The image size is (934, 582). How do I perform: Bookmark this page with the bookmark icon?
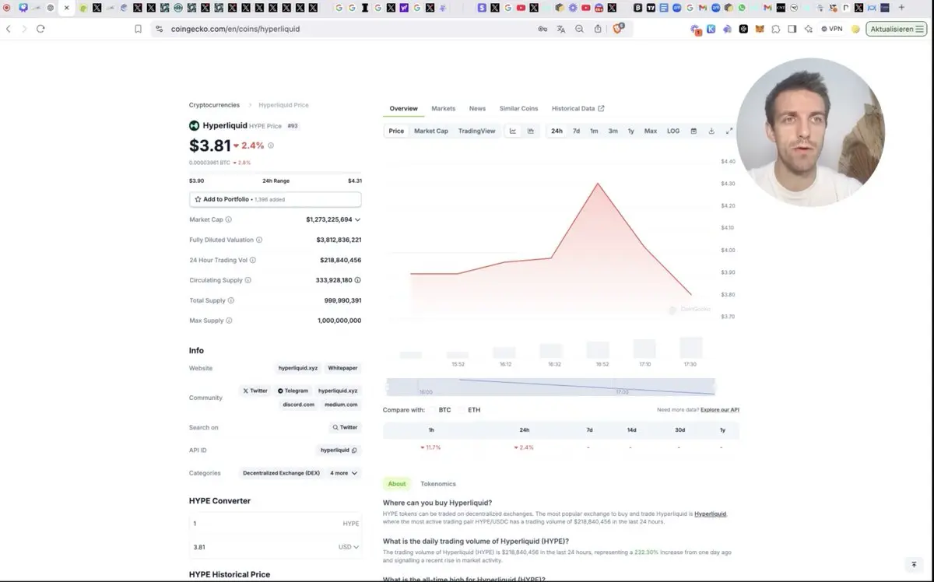pos(138,29)
